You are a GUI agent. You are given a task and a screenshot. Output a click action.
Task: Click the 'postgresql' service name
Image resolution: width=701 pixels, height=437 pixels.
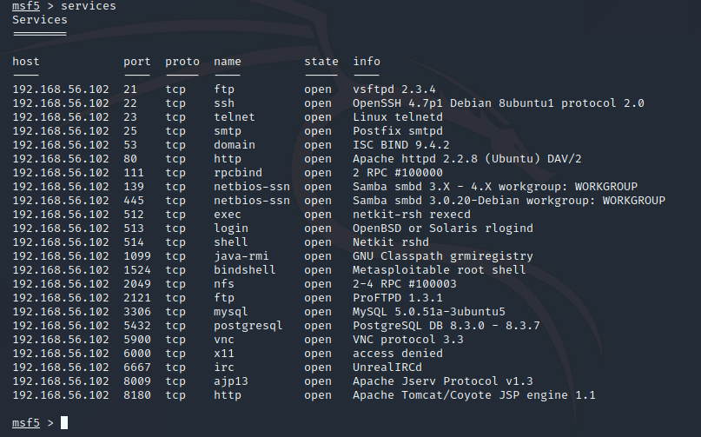(248, 326)
